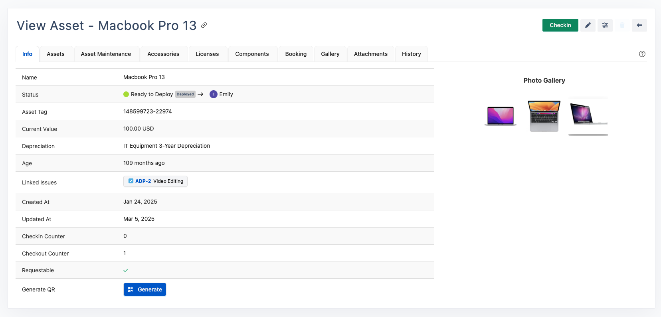This screenshot has height=317, width=661.
Task: Open the help question mark icon
Action: [x=642, y=54]
